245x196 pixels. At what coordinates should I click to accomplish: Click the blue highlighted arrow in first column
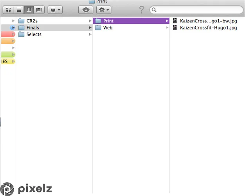pyautogui.click(x=13, y=27)
